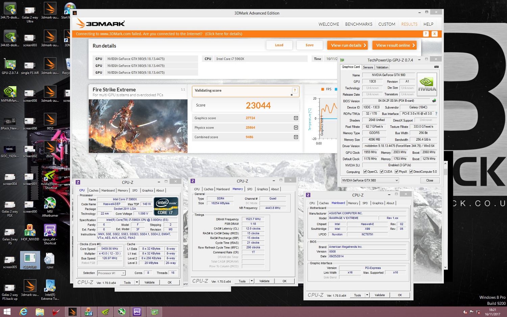Toggle the PhysX checkbox in GPU-Z

(x=396, y=172)
